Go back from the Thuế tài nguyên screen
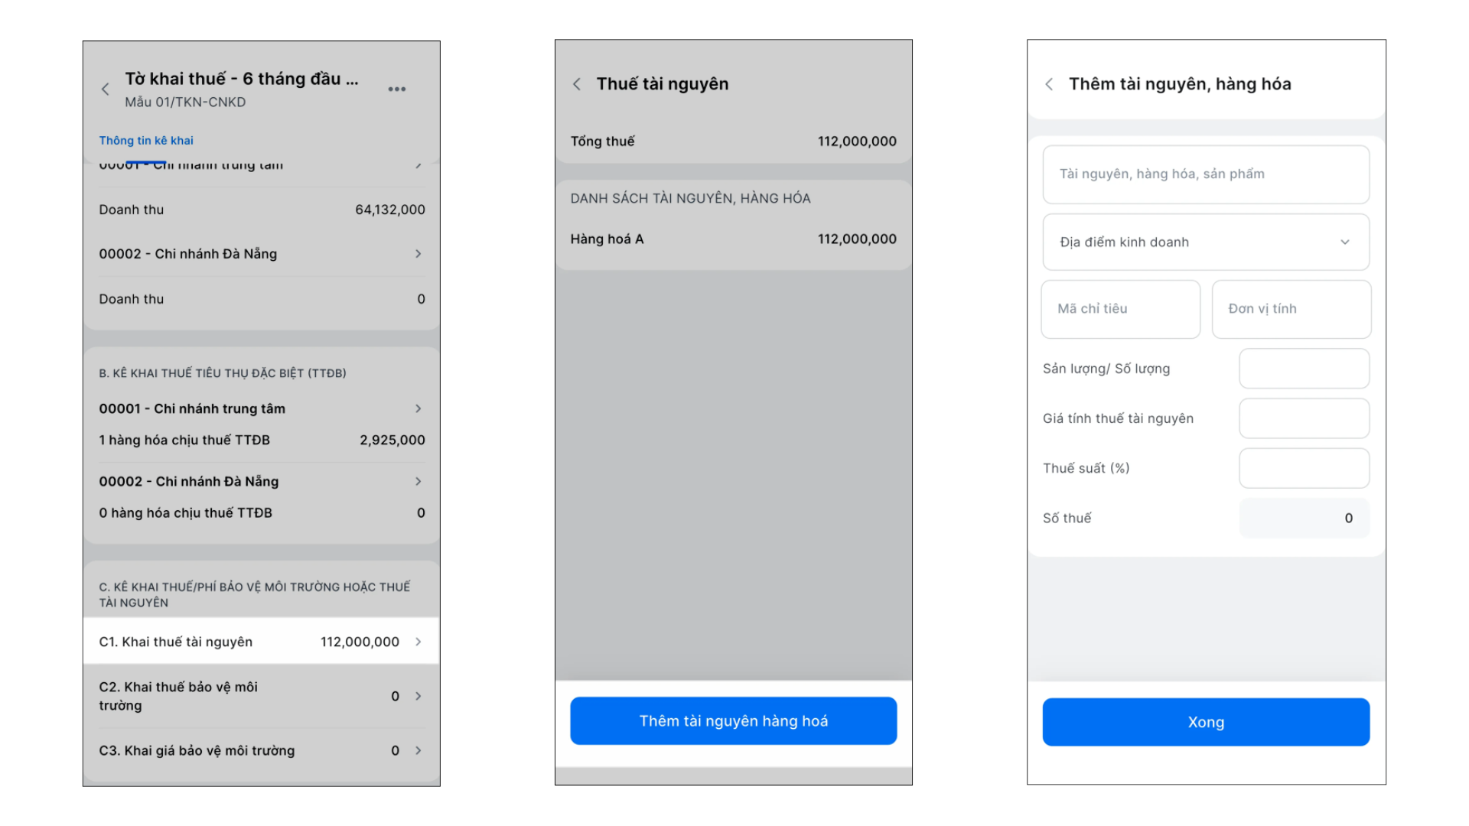Screen dimensions: 1469x826 pyautogui.click(x=577, y=84)
